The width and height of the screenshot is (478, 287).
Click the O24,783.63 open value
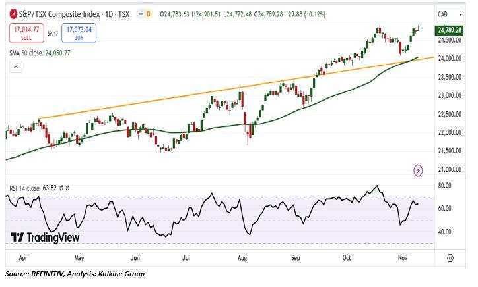pyautogui.click(x=175, y=14)
